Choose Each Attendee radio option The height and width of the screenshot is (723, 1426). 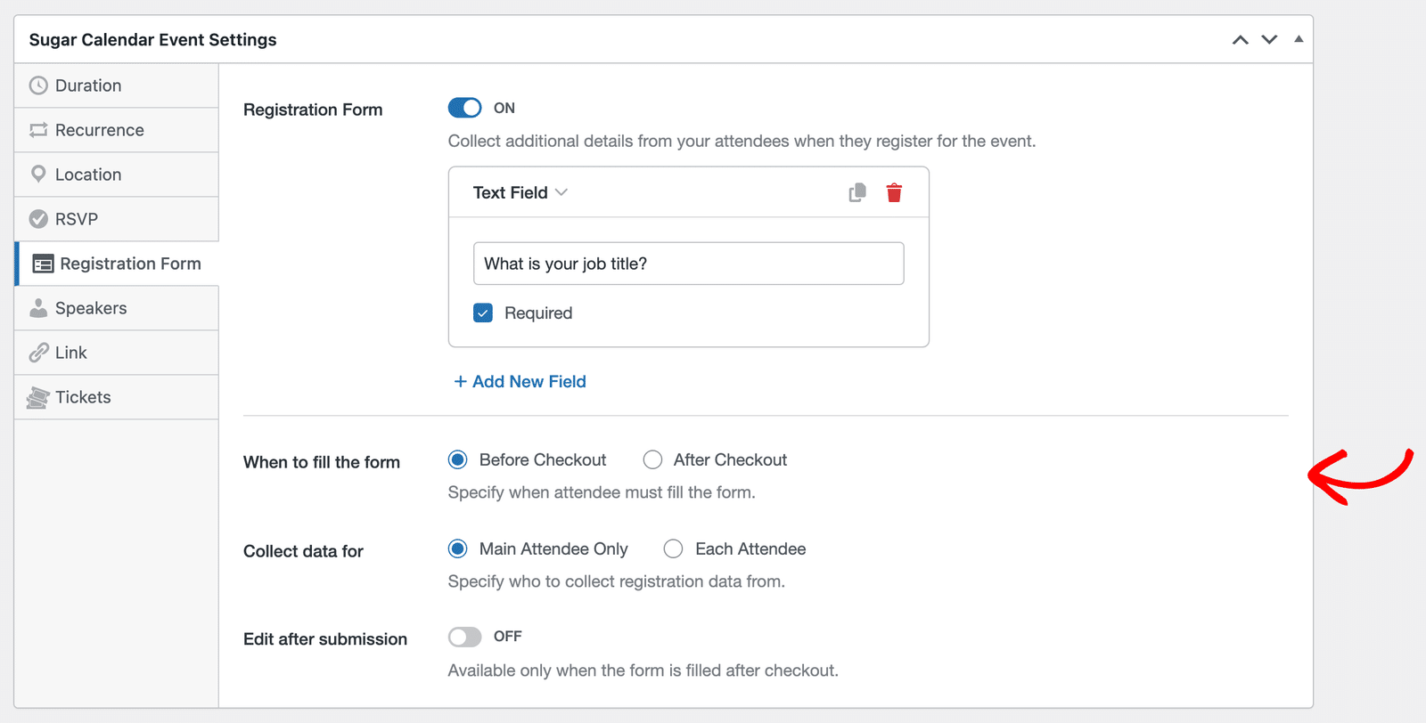point(674,548)
